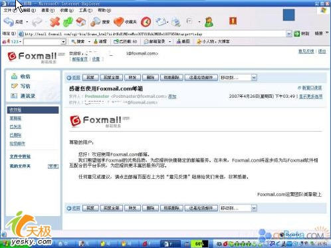Click the Mail envelope toolbar icon
The height and width of the screenshot is (248, 331).
click(x=161, y=22)
